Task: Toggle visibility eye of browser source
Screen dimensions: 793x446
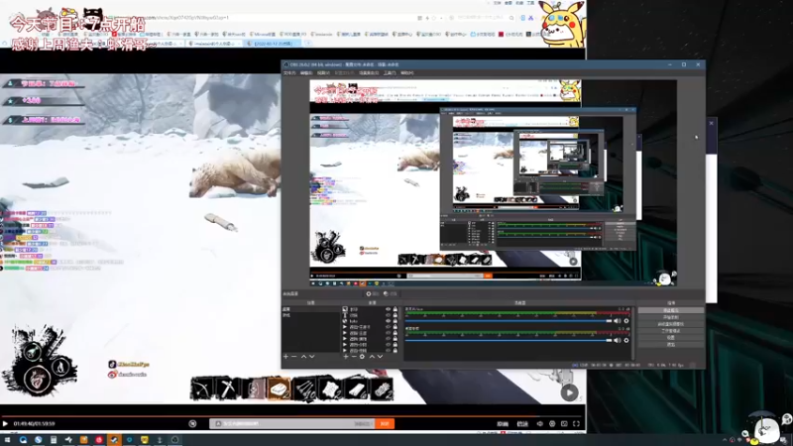Action: tap(389, 321)
